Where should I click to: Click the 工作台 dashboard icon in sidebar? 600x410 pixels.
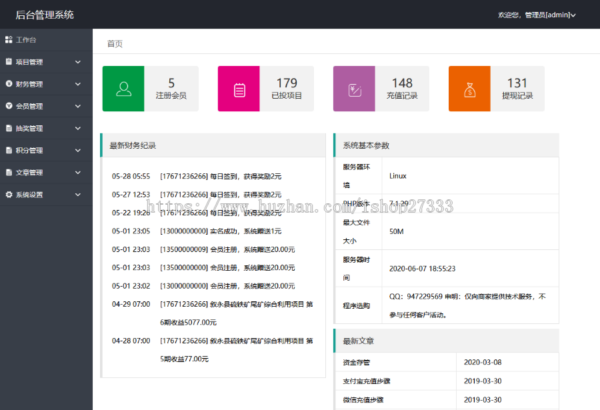click(x=9, y=39)
